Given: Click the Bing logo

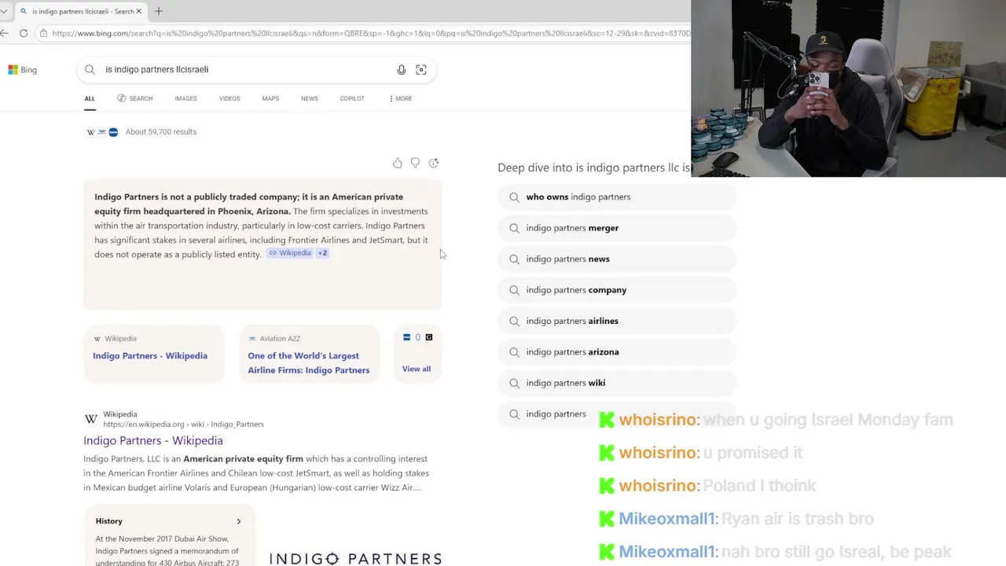Looking at the screenshot, I should click(x=22, y=70).
